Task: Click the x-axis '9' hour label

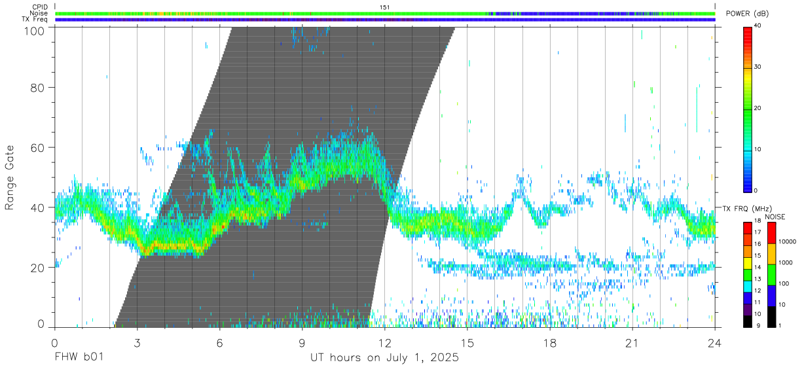Action: click(302, 343)
